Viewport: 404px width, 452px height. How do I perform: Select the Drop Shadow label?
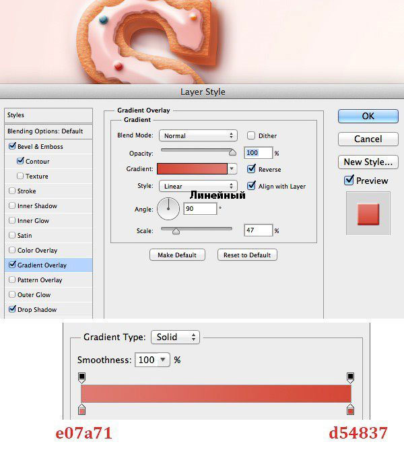[x=37, y=309]
